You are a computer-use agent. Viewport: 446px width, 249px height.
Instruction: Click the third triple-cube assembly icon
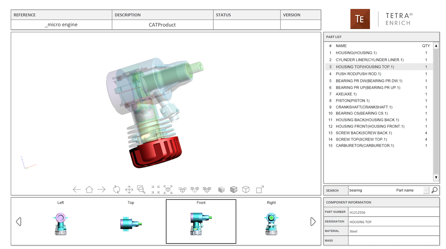(207, 190)
